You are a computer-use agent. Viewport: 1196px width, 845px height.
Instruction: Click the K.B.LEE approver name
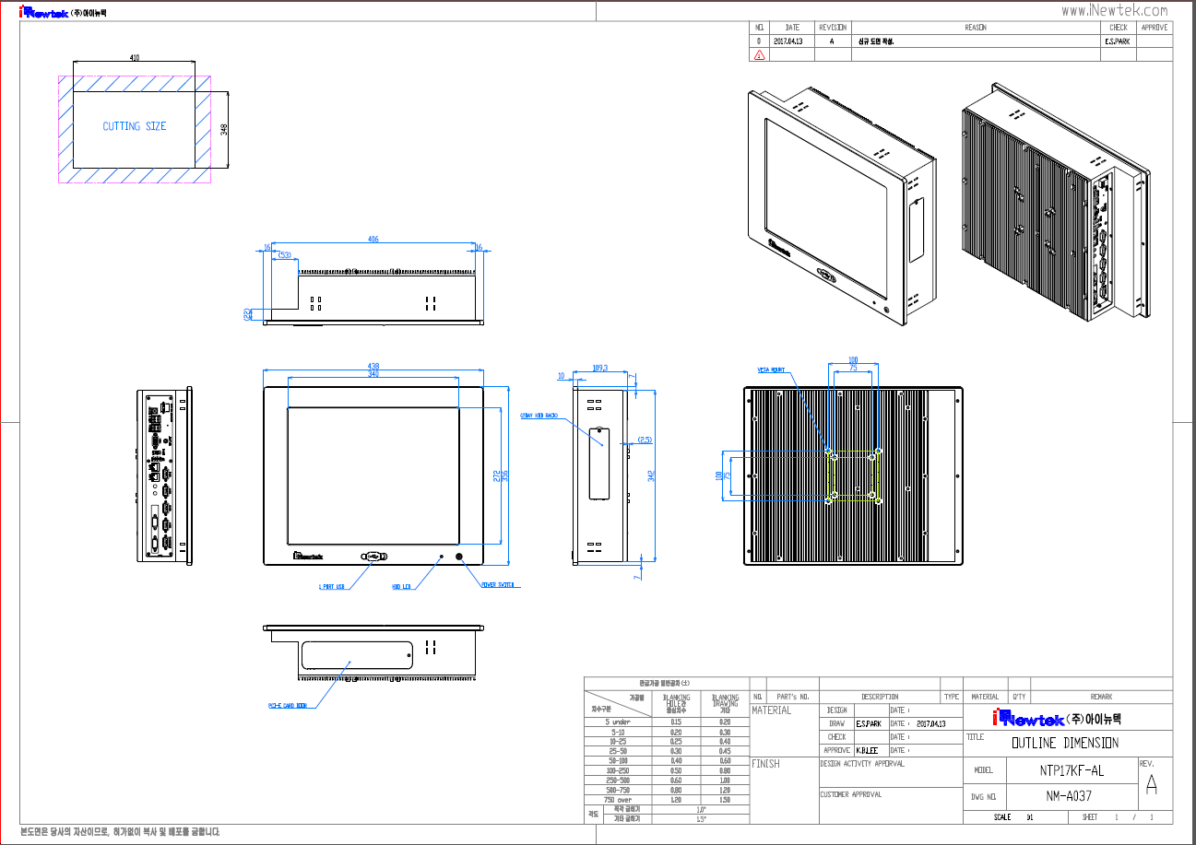tap(866, 750)
